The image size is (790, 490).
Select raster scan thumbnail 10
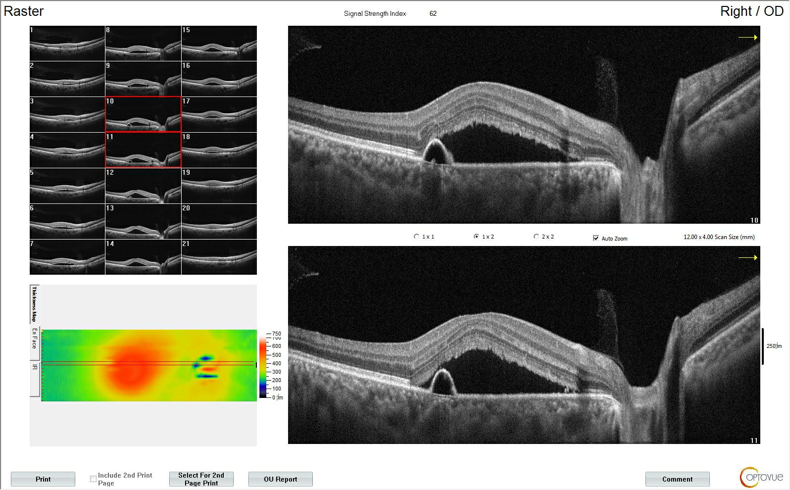143,114
